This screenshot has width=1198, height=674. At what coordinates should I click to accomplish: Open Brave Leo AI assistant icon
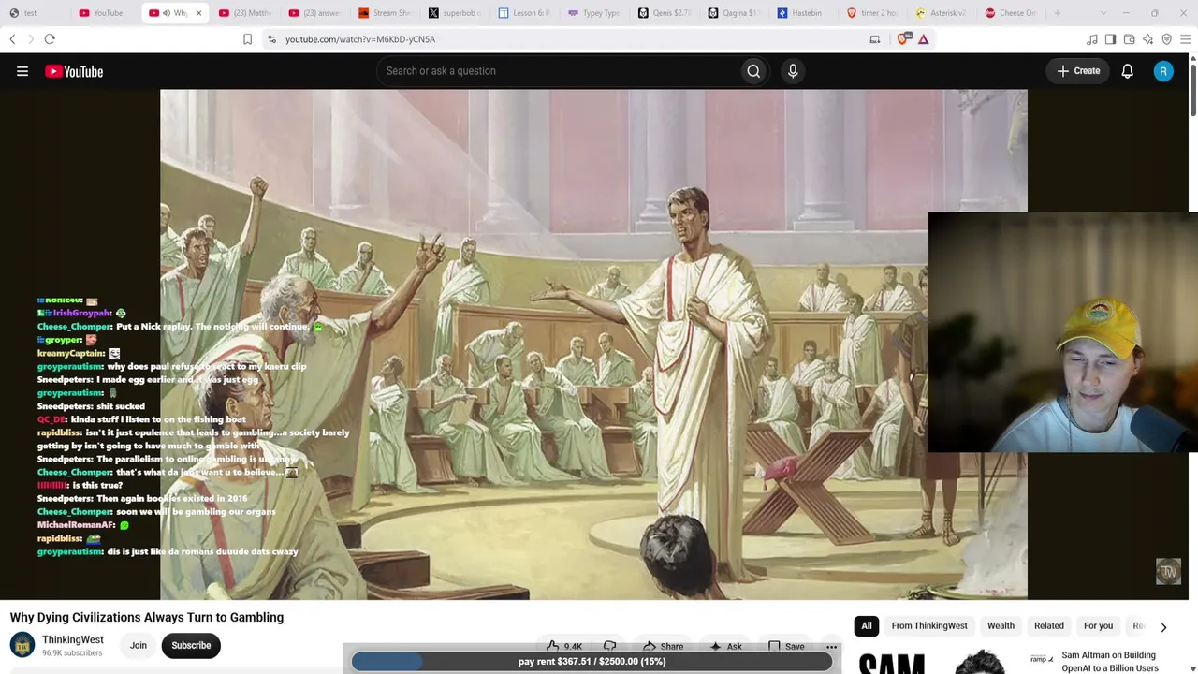[1147, 39]
